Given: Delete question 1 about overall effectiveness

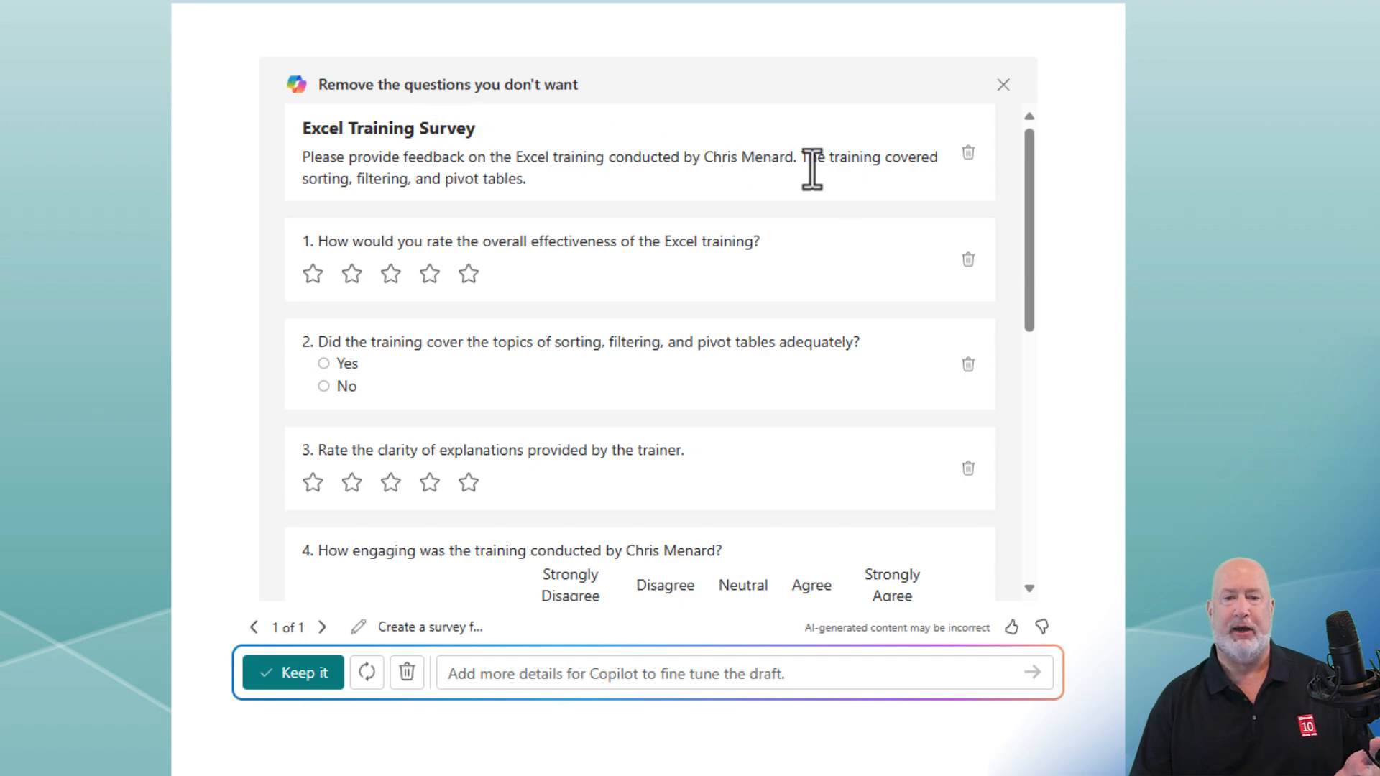Looking at the screenshot, I should (968, 259).
